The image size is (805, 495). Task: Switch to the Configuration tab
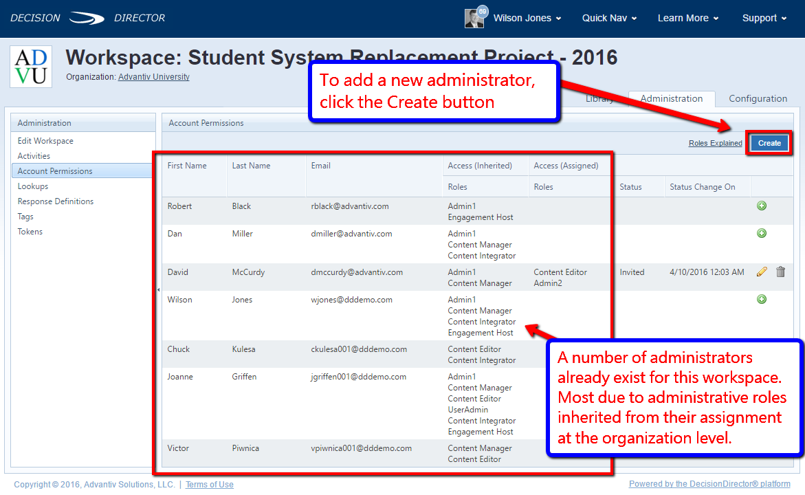click(758, 98)
